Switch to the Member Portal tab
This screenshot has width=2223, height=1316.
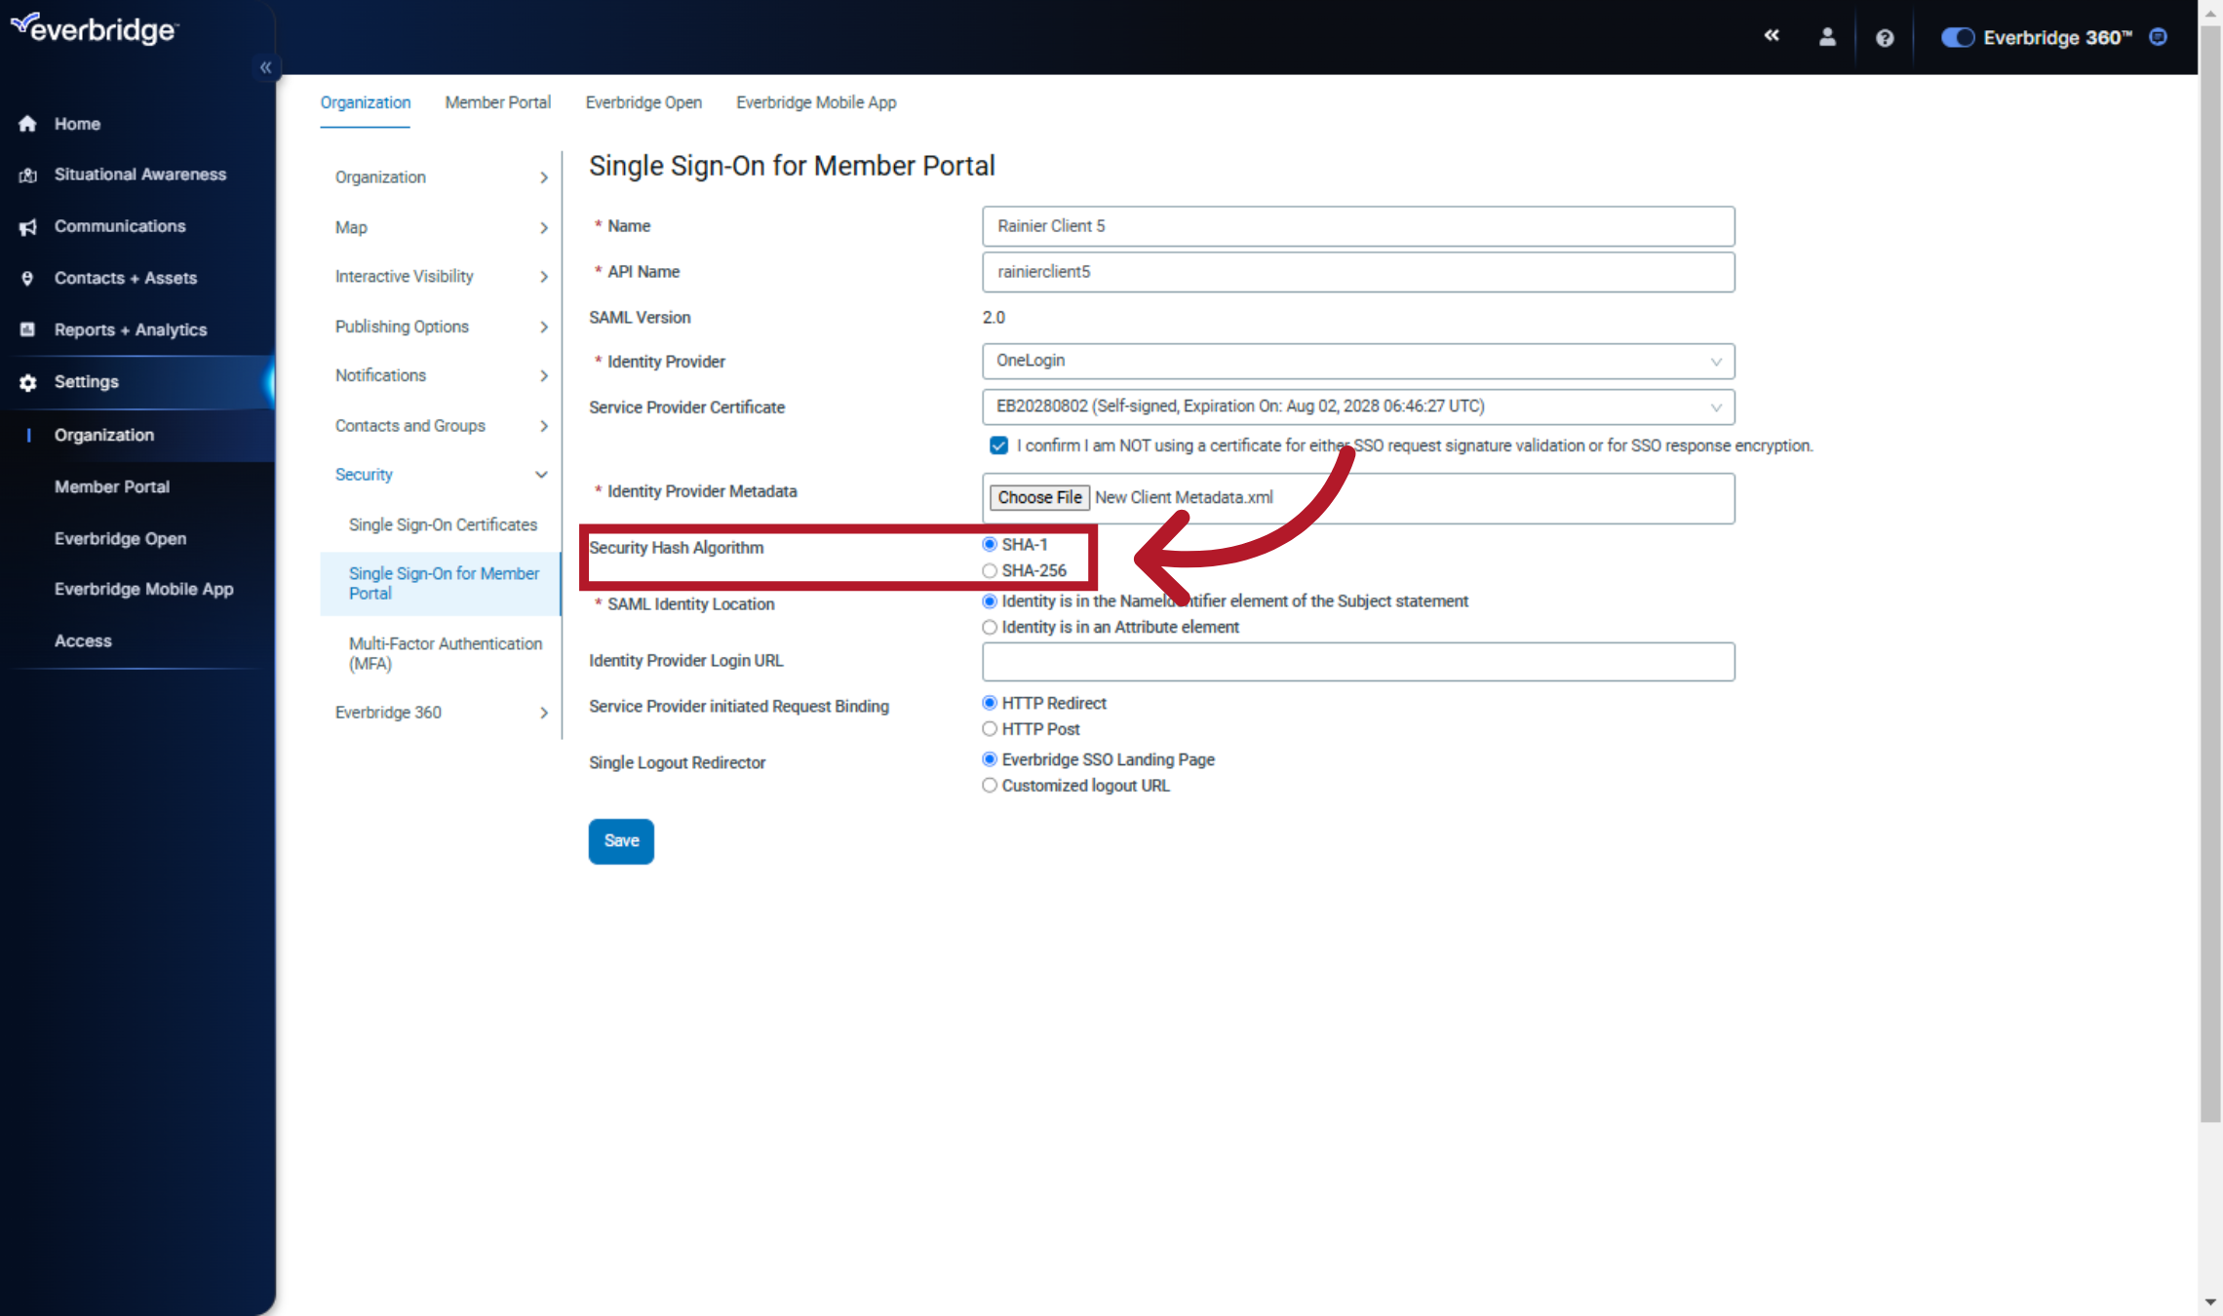(x=497, y=102)
